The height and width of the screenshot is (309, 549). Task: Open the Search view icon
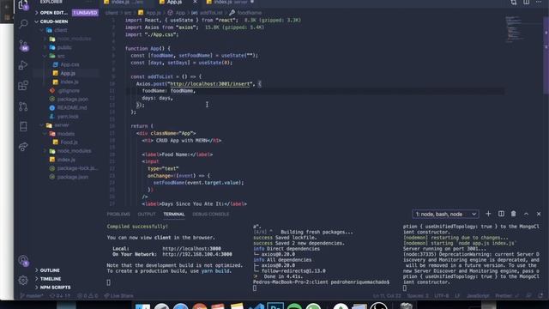[23, 24]
